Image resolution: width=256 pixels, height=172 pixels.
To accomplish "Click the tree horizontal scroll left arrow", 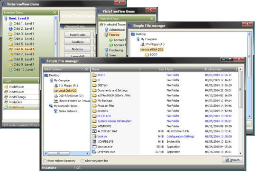I will click(x=46, y=153).
